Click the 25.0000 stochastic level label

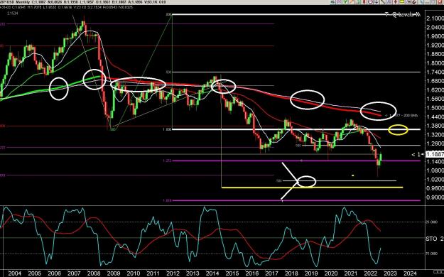(x=431, y=222)
